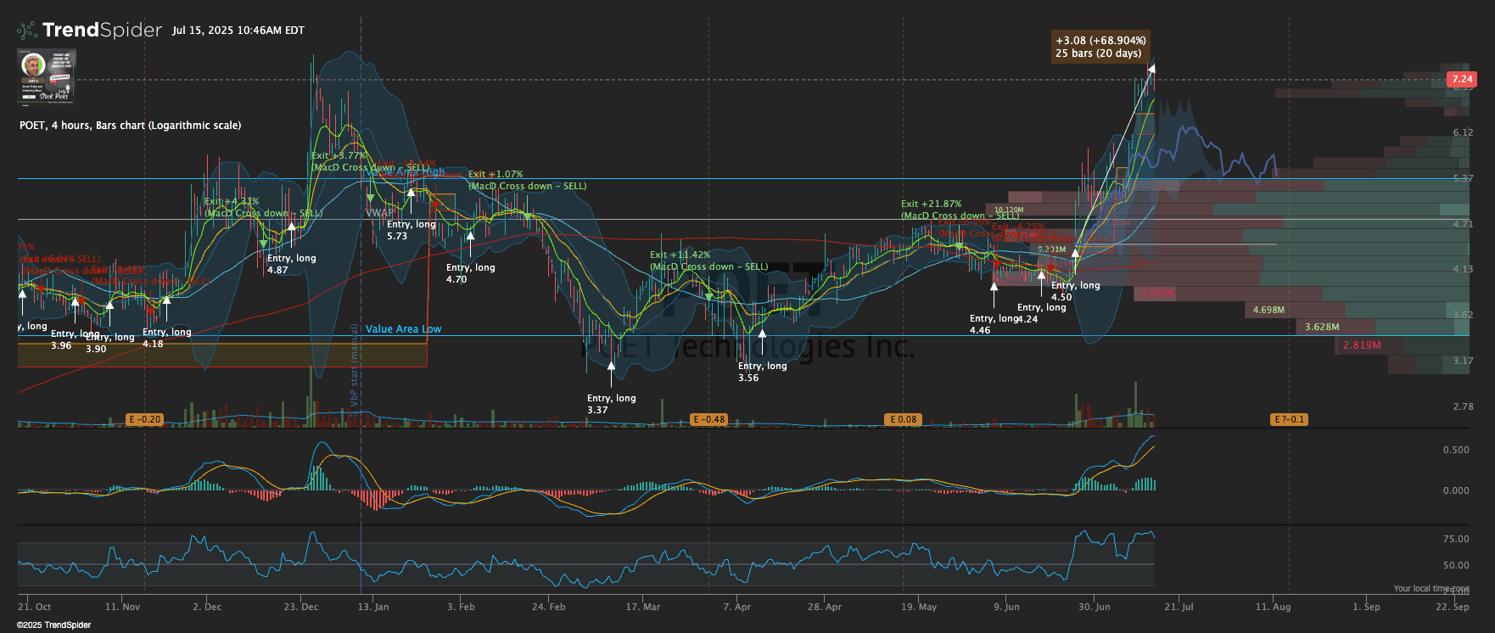The image size is (1495, 633).
Task: Click the 4.698M volume profile label
Action: click(x=1268, y=311)
